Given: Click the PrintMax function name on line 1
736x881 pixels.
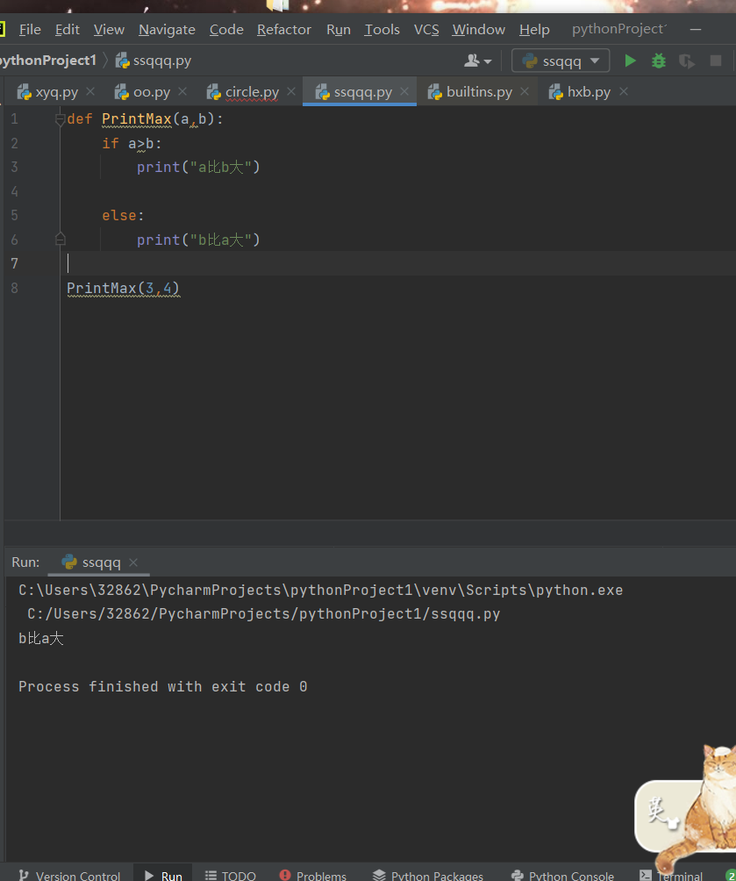Looking at the screenshot, I should 137,119.
